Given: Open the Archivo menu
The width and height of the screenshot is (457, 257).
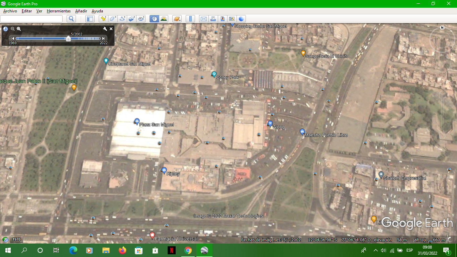Looking at the screenshot, I should click(x=10, y=11).
